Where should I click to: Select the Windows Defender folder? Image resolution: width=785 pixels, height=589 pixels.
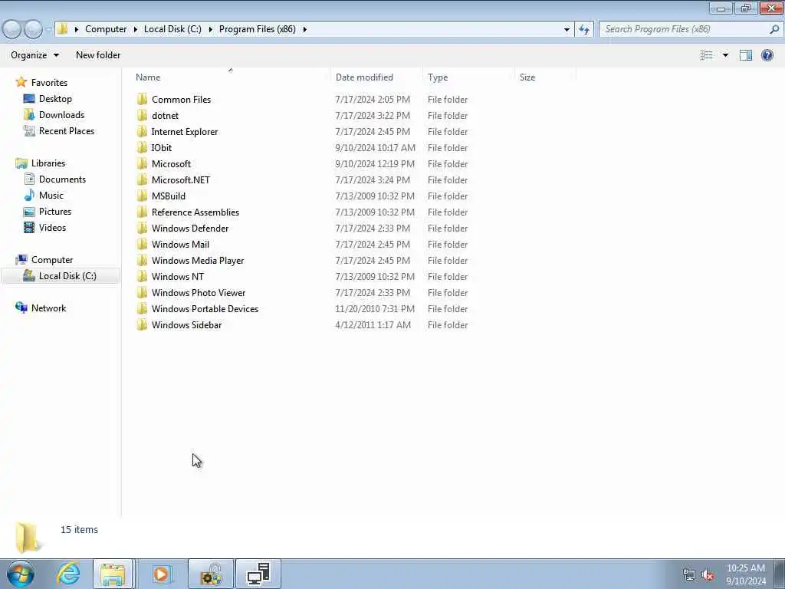190,228
